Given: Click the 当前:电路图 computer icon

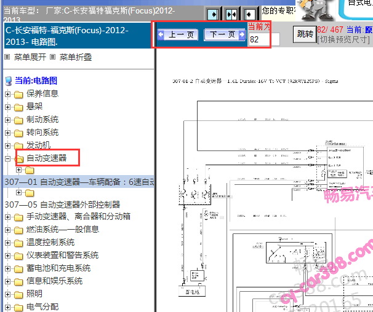Looking at the screenshot, I should [9, 80].
